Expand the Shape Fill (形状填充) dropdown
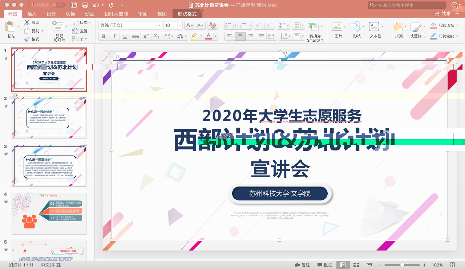Screen dimensions: 465x269 [458, 25]
